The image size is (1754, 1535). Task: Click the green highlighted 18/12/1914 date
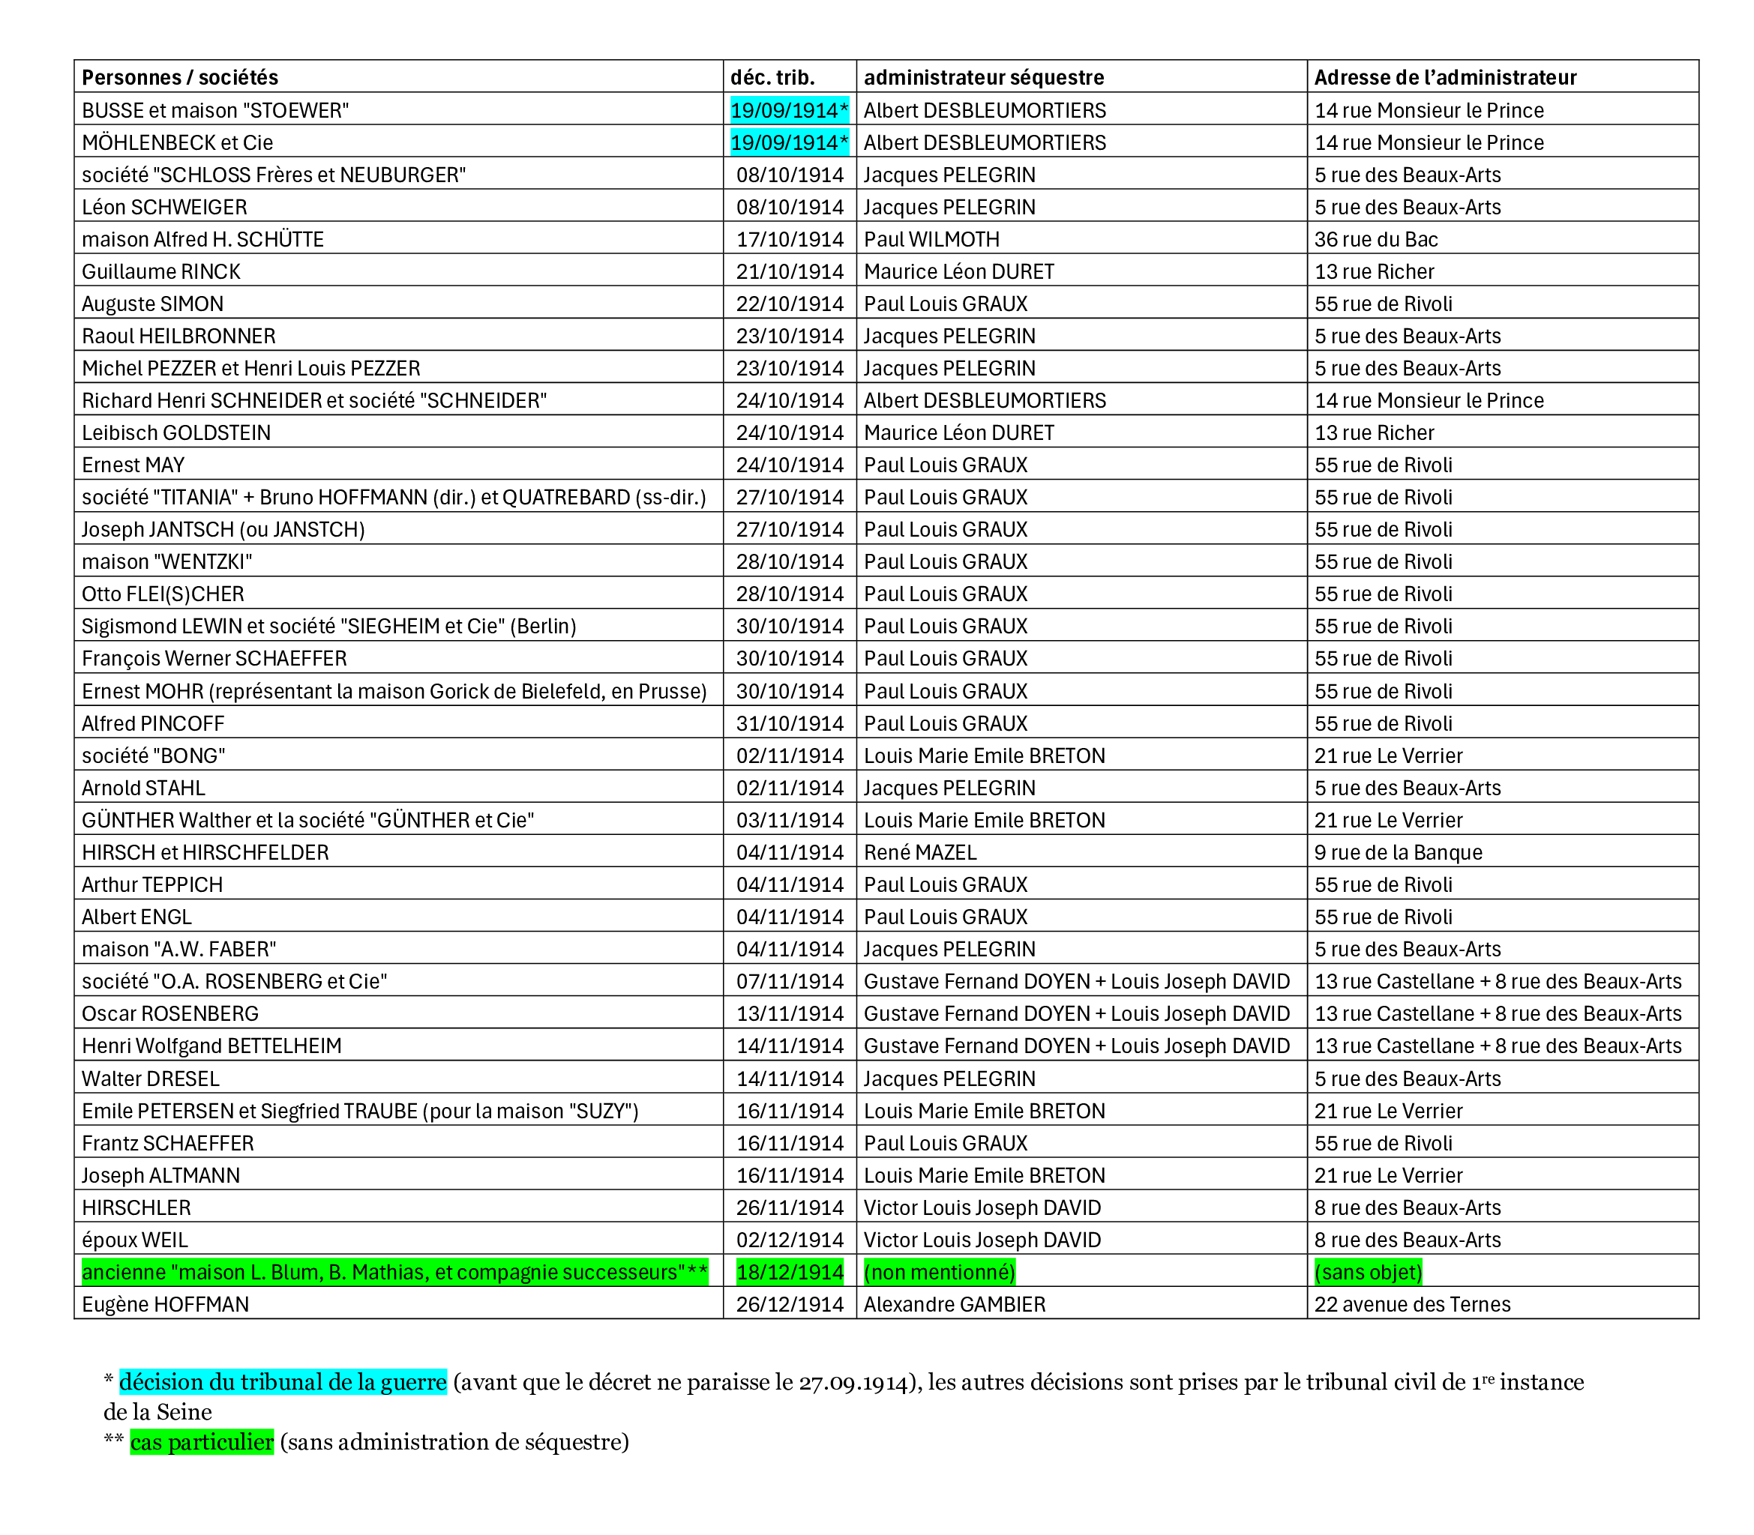pyautogui.click(x=789, y=1272)
